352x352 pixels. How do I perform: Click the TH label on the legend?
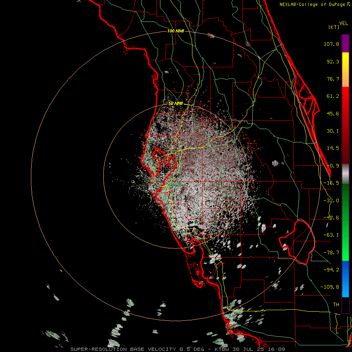tap(336, 304)
